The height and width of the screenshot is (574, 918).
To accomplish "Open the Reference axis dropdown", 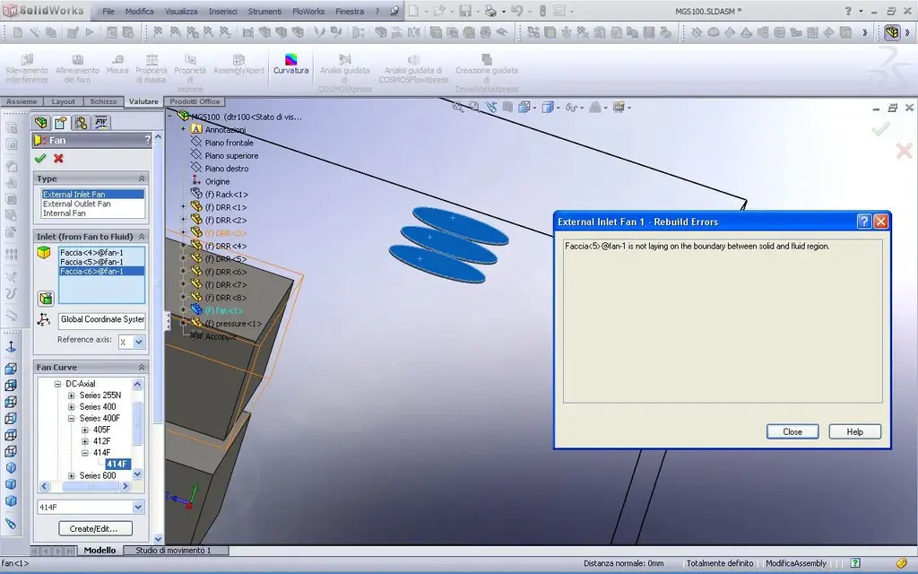I will coord(137,342).
